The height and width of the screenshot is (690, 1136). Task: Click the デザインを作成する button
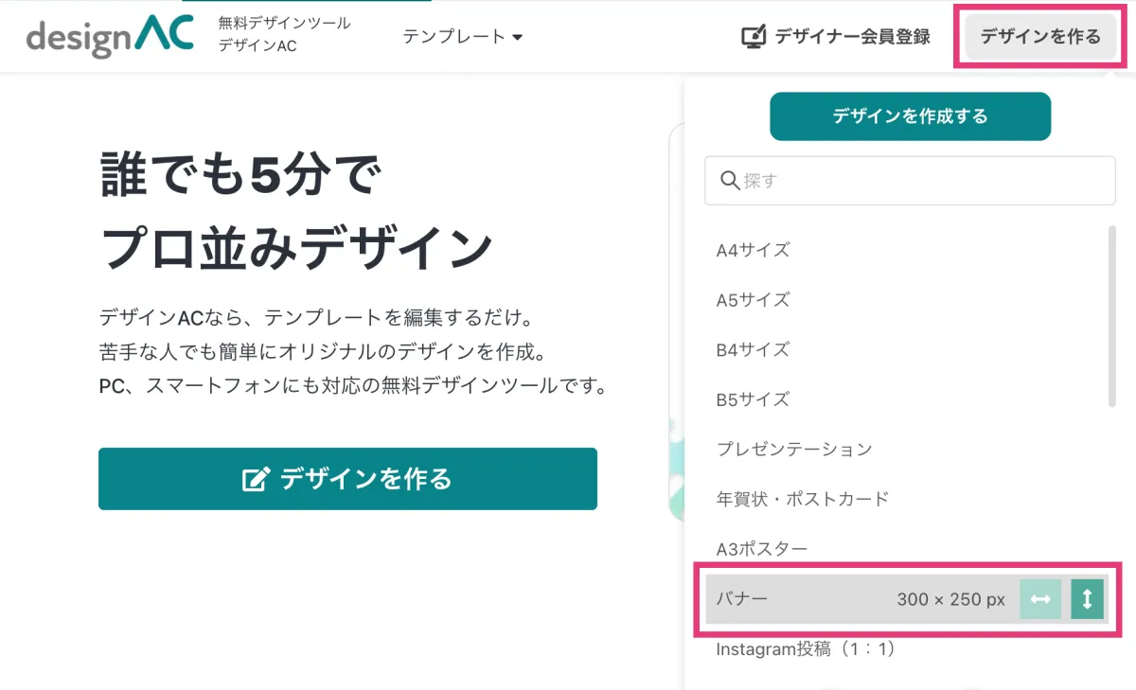[910, 115]
